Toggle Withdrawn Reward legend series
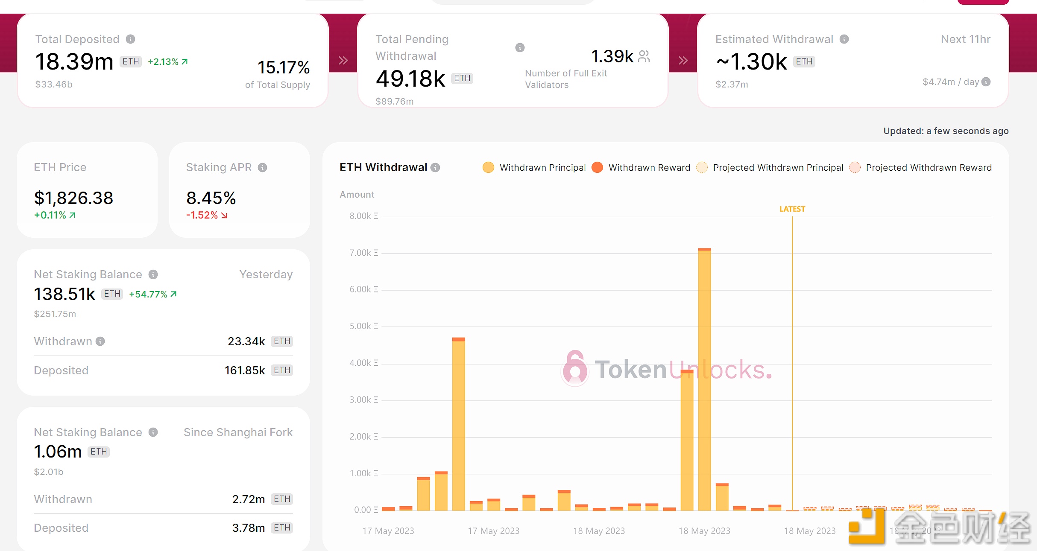 pos(641,167)
